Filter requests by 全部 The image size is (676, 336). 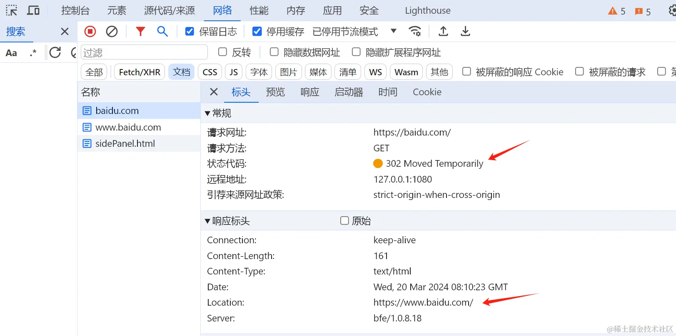(94, 72)
